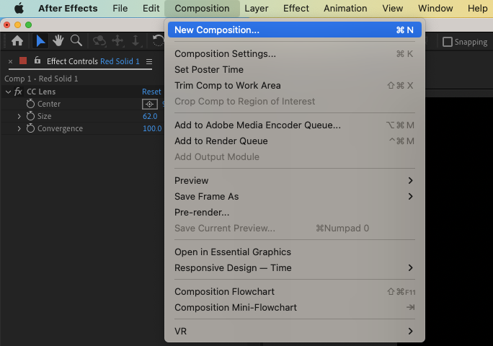Select the Orbit camera tool
Image resolution: width=493 pixels, height=346 pixels.
(x=99, y=41)
